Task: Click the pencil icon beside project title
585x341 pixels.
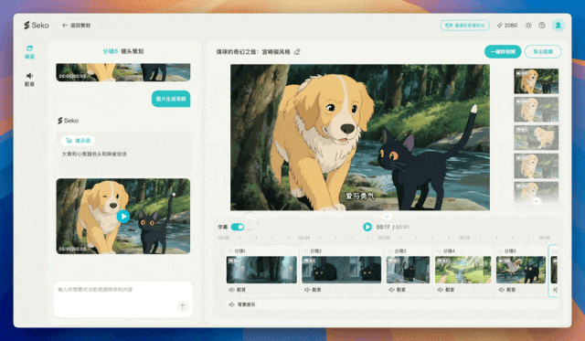Action: click(x=297, y=52)
